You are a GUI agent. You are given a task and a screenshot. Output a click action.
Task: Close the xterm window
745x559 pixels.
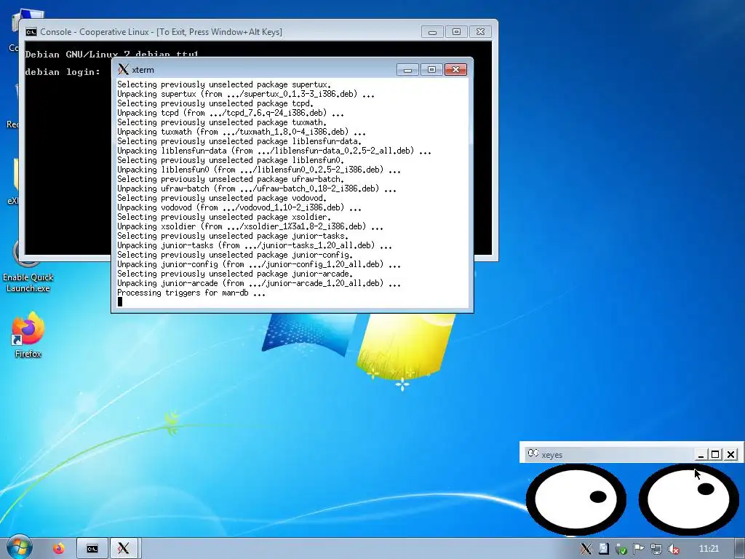click(455, 69)
